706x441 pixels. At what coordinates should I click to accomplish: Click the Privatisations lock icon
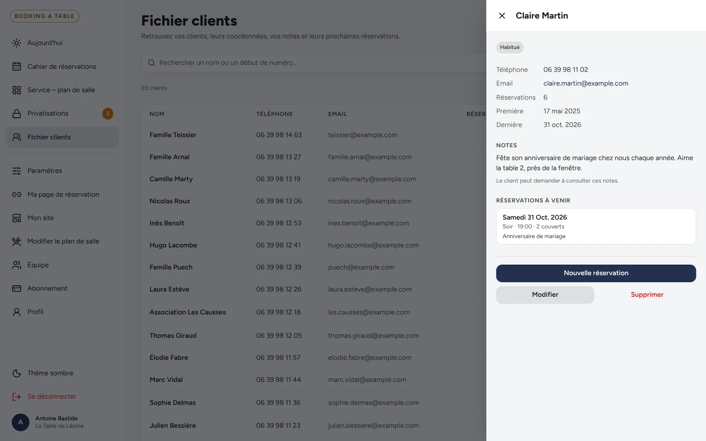17,113
